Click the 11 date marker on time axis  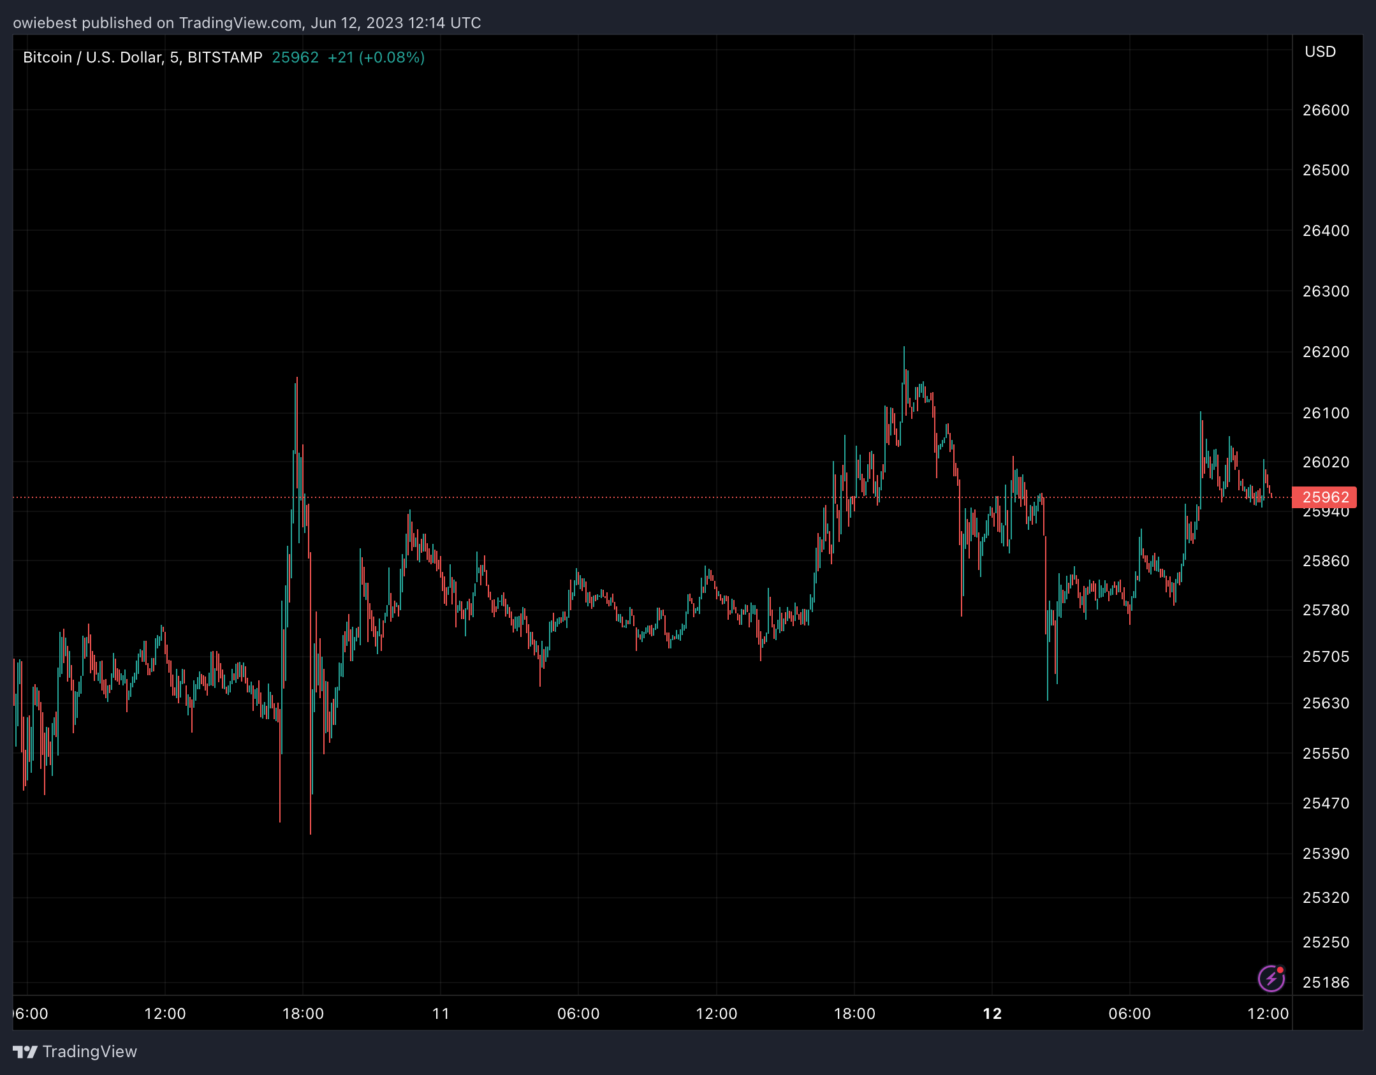click(441, 1014)
